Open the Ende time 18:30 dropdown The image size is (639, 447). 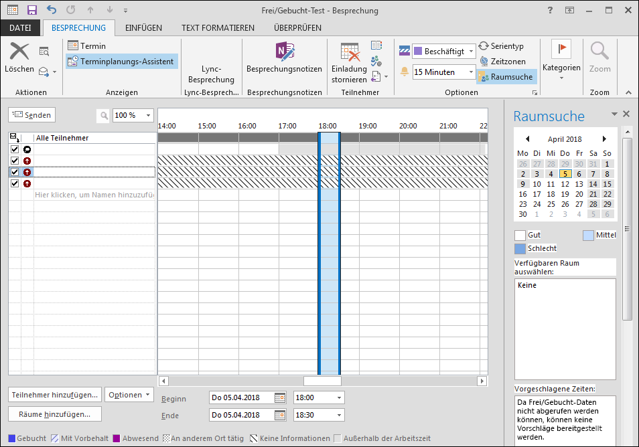pos(339,415)
